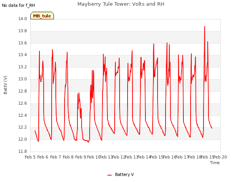Image resolution: width=243 pixels, height=182 pixels.
Task: Click the 12.4 y-axis tick label
Action: point(23,115)
